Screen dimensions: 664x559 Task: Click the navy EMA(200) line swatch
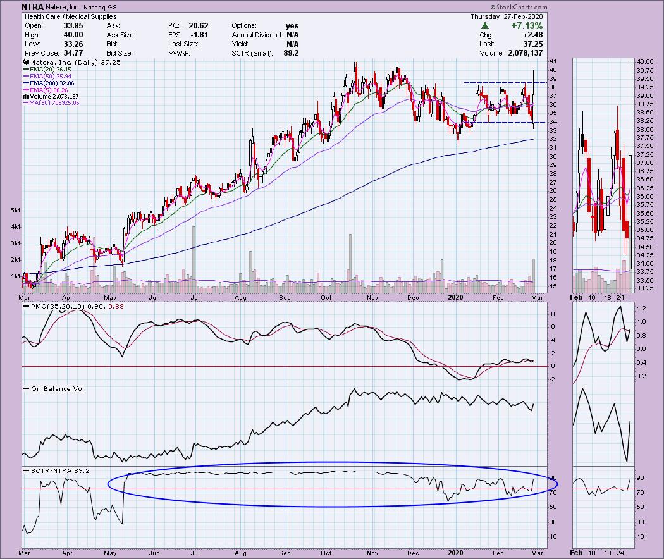27,83
